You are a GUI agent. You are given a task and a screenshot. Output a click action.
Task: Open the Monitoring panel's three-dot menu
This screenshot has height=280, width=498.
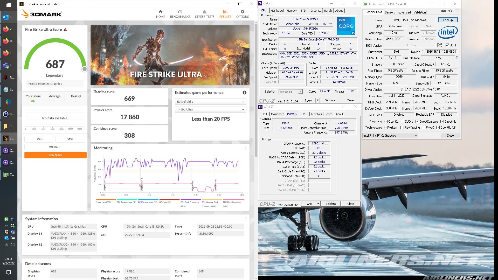[246, 148]
